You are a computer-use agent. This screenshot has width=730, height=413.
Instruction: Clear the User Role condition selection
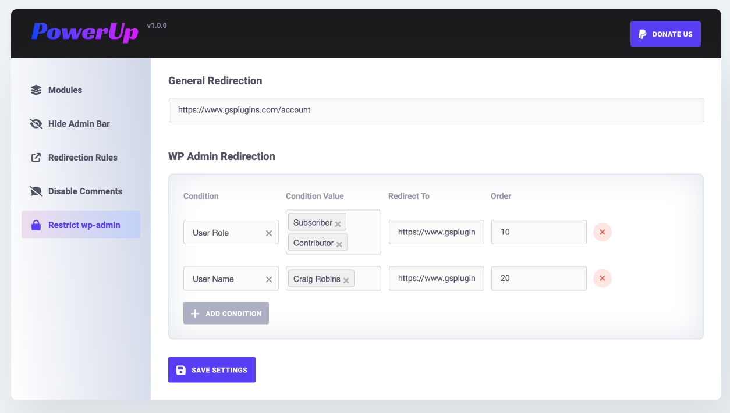point(269,233)
